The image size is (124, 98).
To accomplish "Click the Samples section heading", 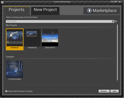I will pyautogui.click(x=10, y=57).
